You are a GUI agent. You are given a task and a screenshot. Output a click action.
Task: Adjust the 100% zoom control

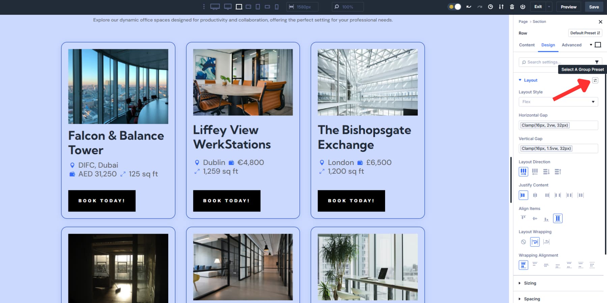coord(348,6)
